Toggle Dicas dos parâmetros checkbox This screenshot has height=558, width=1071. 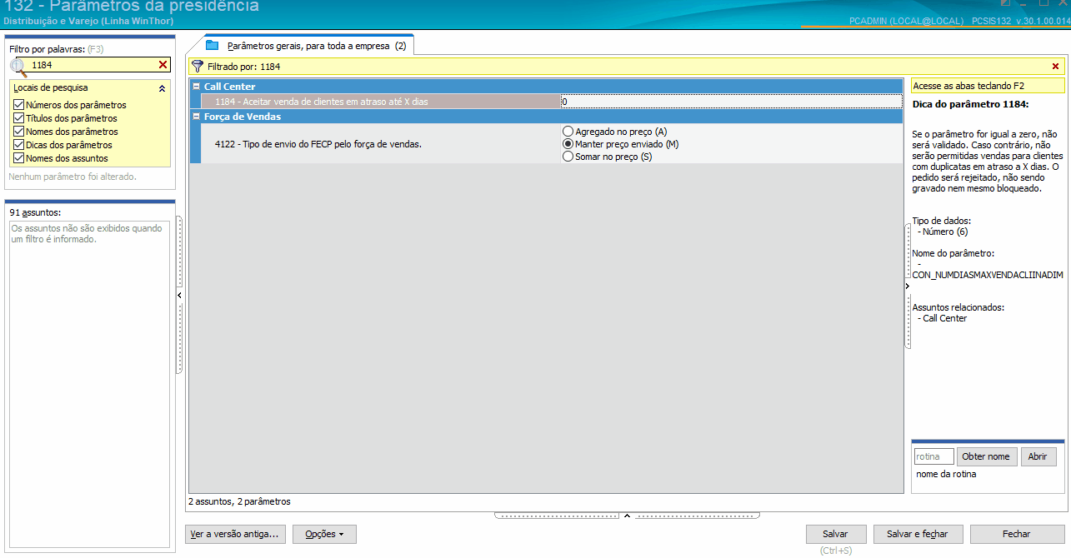pos(18,145)
